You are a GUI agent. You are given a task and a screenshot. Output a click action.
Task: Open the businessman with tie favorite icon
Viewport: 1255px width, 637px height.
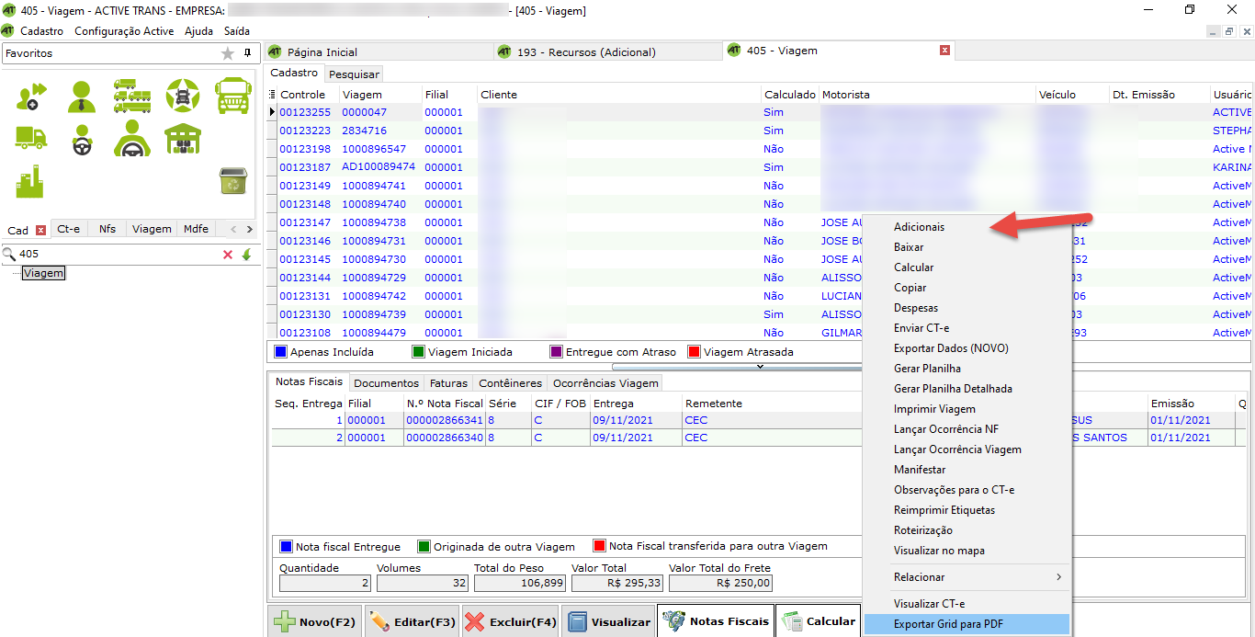(x=82, y=96)
